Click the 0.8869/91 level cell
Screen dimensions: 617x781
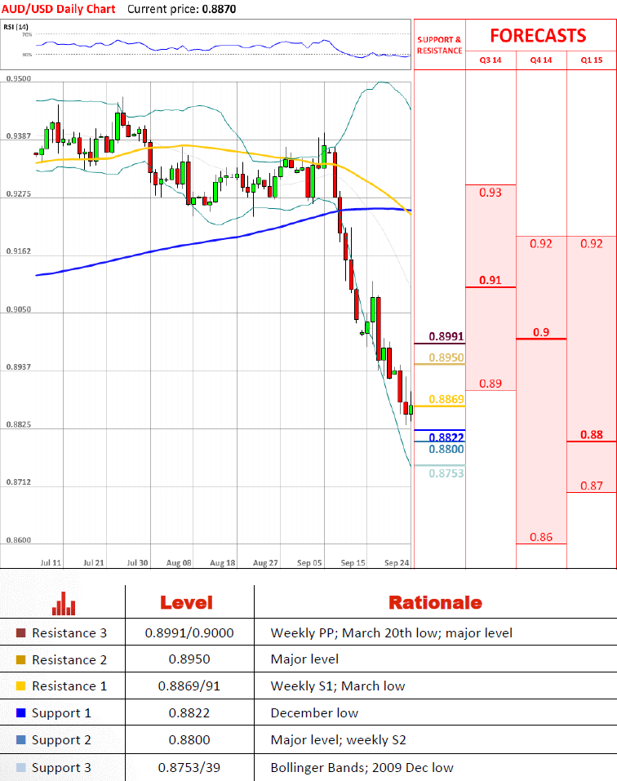pos(189,686)
